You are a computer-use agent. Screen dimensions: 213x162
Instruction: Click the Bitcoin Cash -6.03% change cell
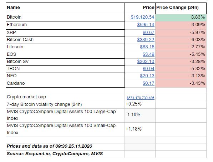[181, 40]
